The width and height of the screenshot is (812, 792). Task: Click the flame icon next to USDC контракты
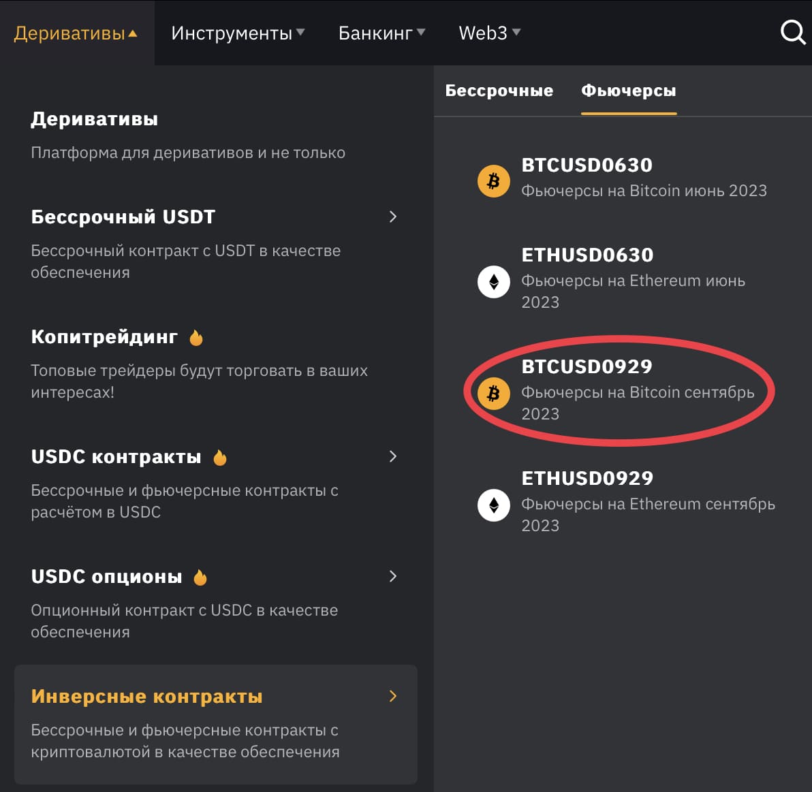(x=220, y=458)
